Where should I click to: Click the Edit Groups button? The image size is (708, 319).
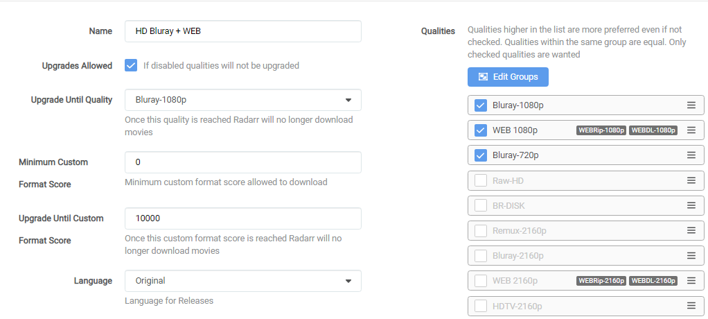(x=508, y=76)
